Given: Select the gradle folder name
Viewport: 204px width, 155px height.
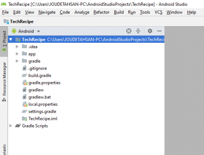Looking at the screenshot, I should [x=34, y=61].
